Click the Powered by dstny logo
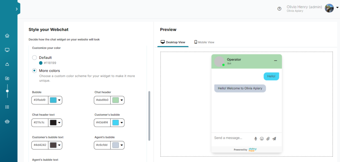340x162 pixels. tap(253, 149)
